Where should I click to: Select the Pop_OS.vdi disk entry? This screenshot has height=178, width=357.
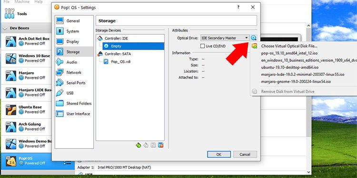(121, 62)
